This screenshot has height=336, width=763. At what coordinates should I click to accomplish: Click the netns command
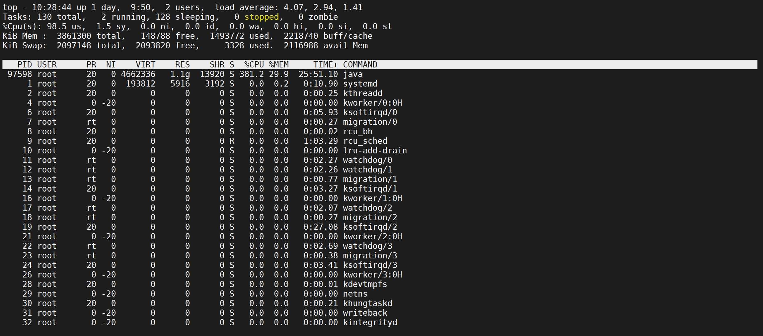(355, 294)
